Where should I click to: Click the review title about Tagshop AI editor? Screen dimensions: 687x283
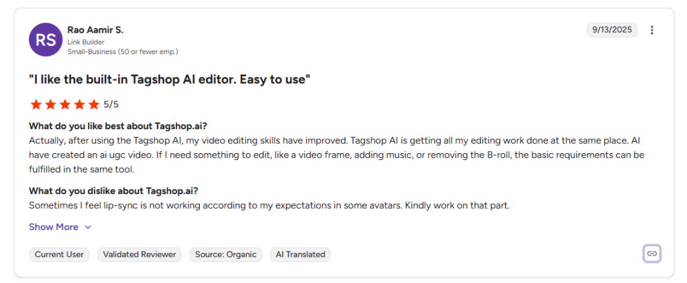(169, 80)
